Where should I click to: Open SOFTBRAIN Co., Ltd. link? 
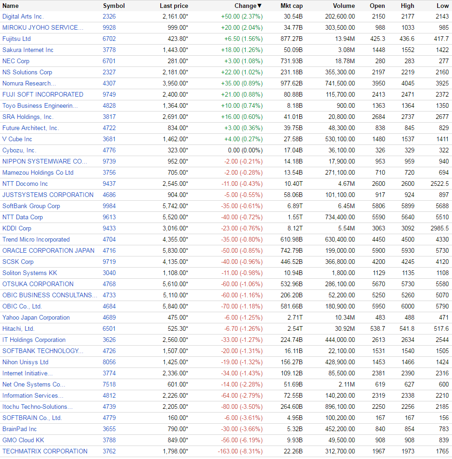pos(32,418)
